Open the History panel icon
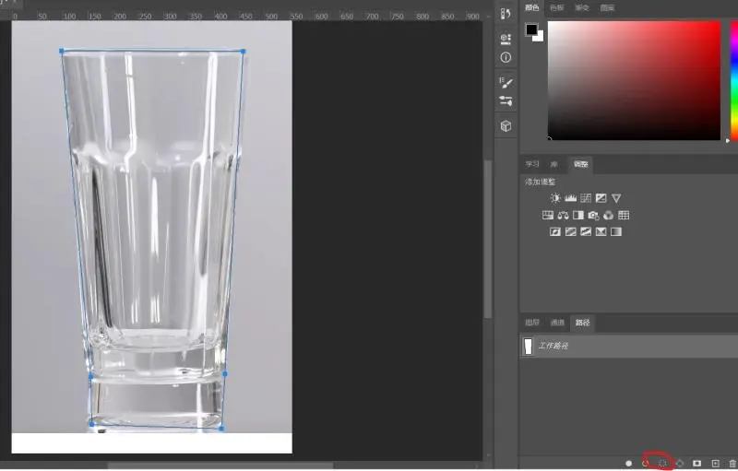 tap(506, 14)
